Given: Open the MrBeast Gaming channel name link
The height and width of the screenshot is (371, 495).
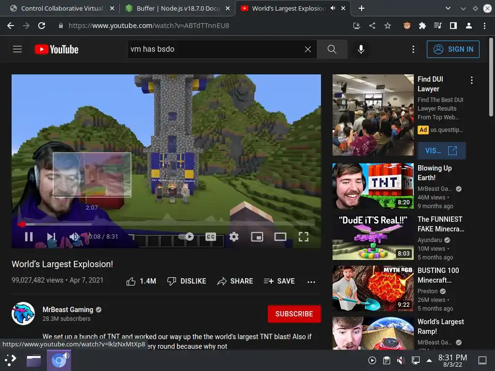Looking at the screenshot, I should 68,310.
